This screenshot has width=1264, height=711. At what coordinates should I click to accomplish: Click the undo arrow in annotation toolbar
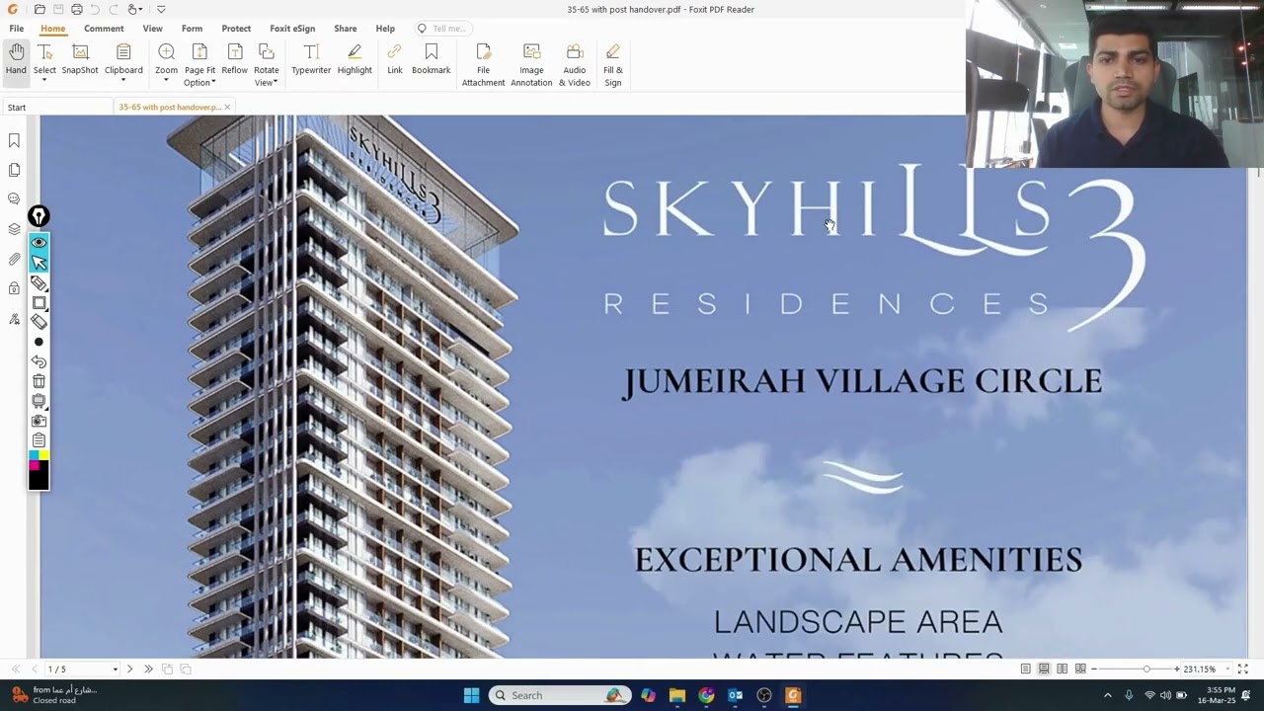[x=39, y=361]
